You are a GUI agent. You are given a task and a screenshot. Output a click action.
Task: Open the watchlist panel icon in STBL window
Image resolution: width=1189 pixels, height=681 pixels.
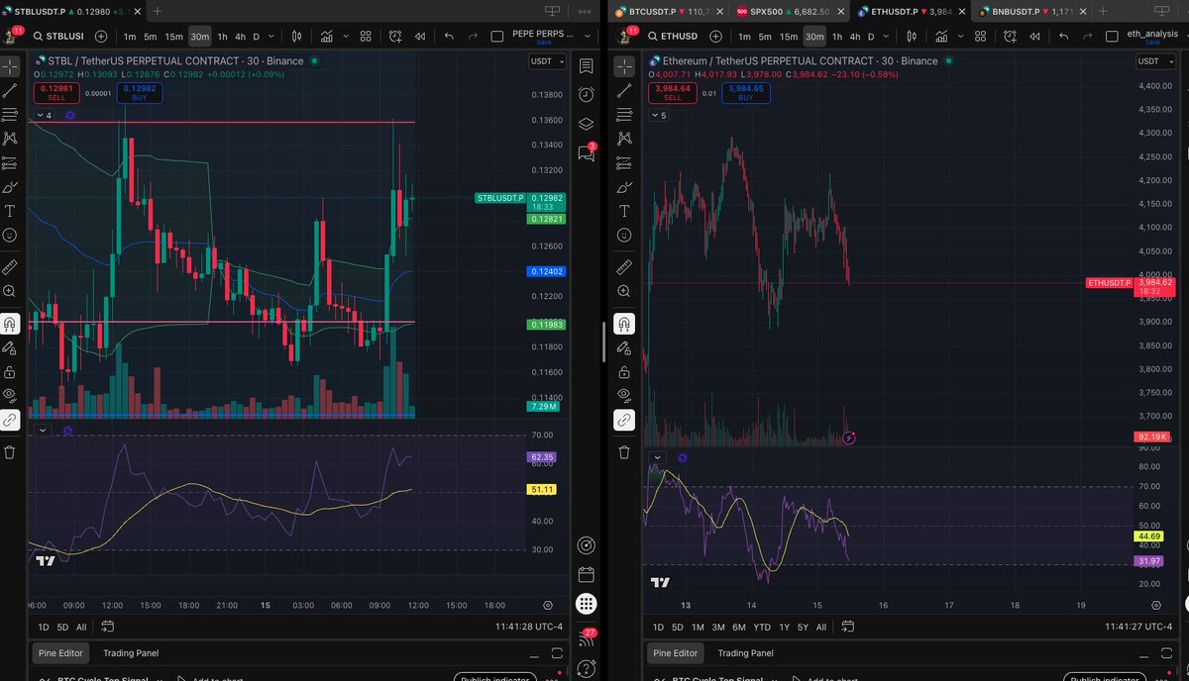click(586, 66)
